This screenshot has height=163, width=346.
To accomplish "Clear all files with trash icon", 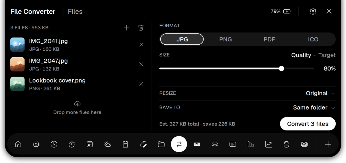I will (x=141, y=28).
